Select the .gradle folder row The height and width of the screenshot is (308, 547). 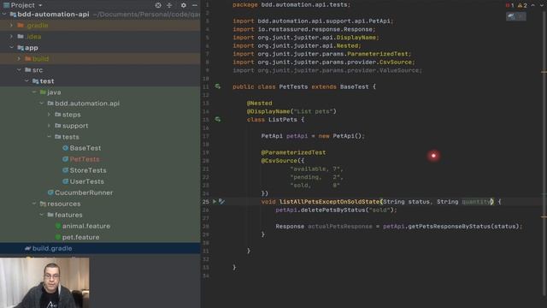point(100,26)
